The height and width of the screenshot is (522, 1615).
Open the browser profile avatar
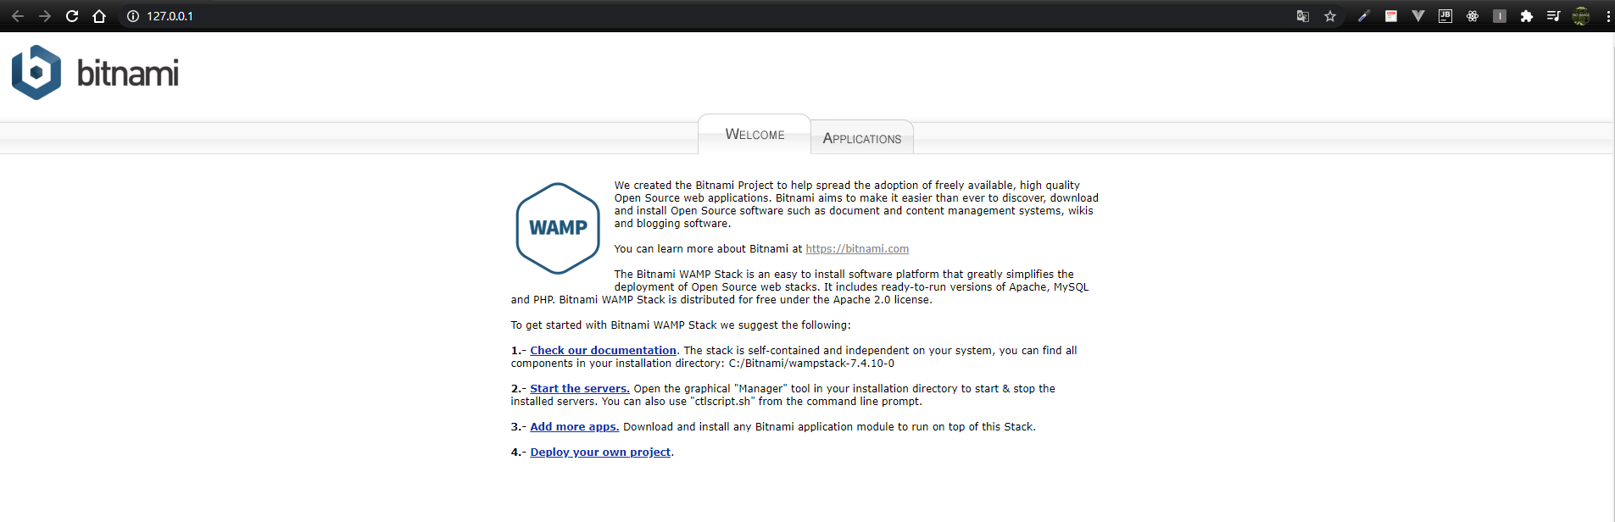[x=1581, y=16]
